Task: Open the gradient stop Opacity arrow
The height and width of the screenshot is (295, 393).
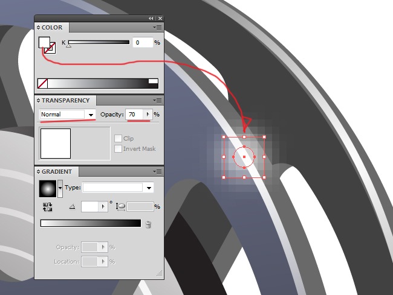Action: point(103,247)
